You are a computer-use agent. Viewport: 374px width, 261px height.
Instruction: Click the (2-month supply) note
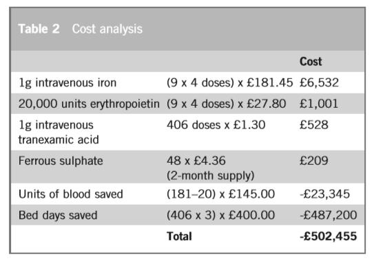pyautogui.click(x=210, y=176)
